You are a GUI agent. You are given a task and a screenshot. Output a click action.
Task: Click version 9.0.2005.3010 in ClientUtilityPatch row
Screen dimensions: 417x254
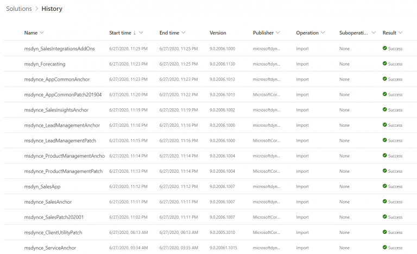pyautogui.click(x=222, y=232)
